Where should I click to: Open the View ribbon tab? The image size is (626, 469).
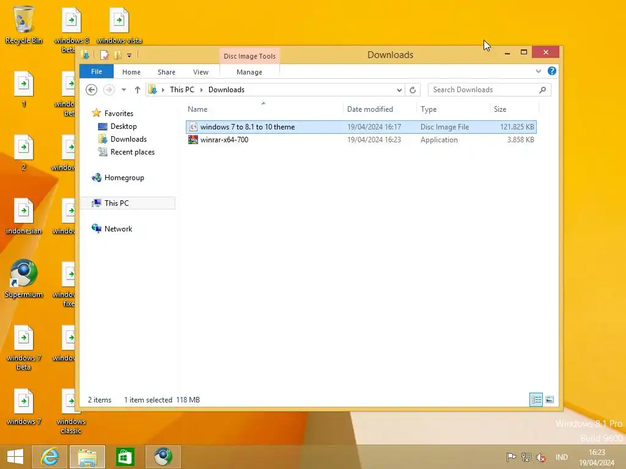201,72
